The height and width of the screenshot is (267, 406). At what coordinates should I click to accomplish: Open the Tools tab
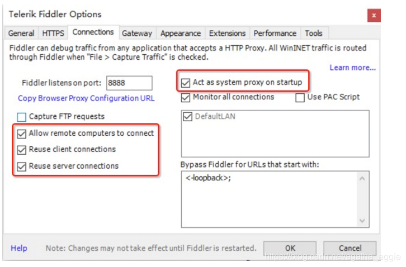coord(314,33)
